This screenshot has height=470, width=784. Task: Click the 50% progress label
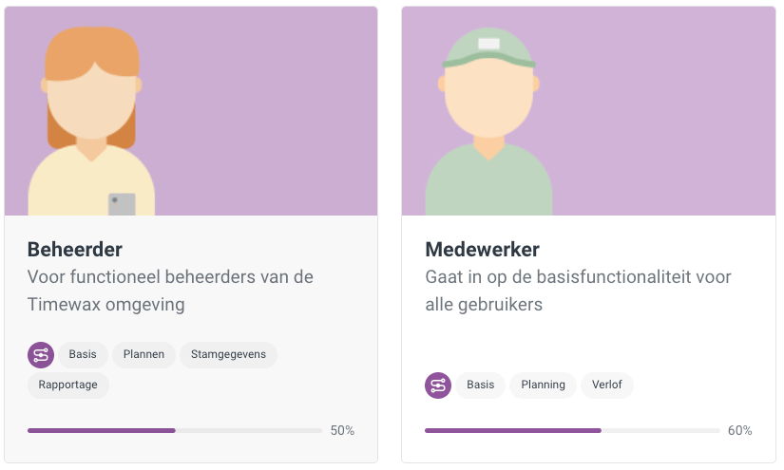coord(342,430)
